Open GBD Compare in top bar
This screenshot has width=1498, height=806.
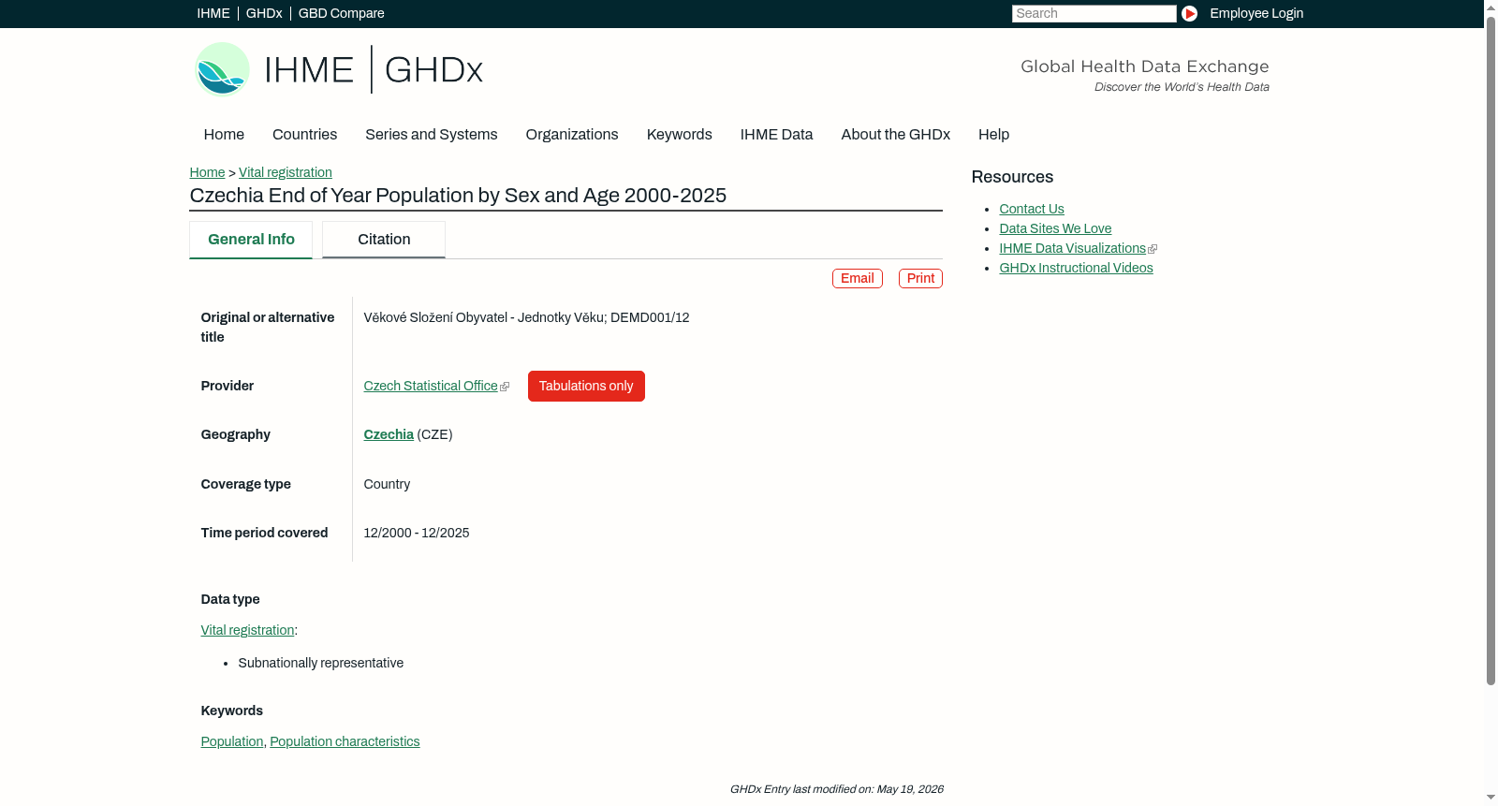[341, 13]
